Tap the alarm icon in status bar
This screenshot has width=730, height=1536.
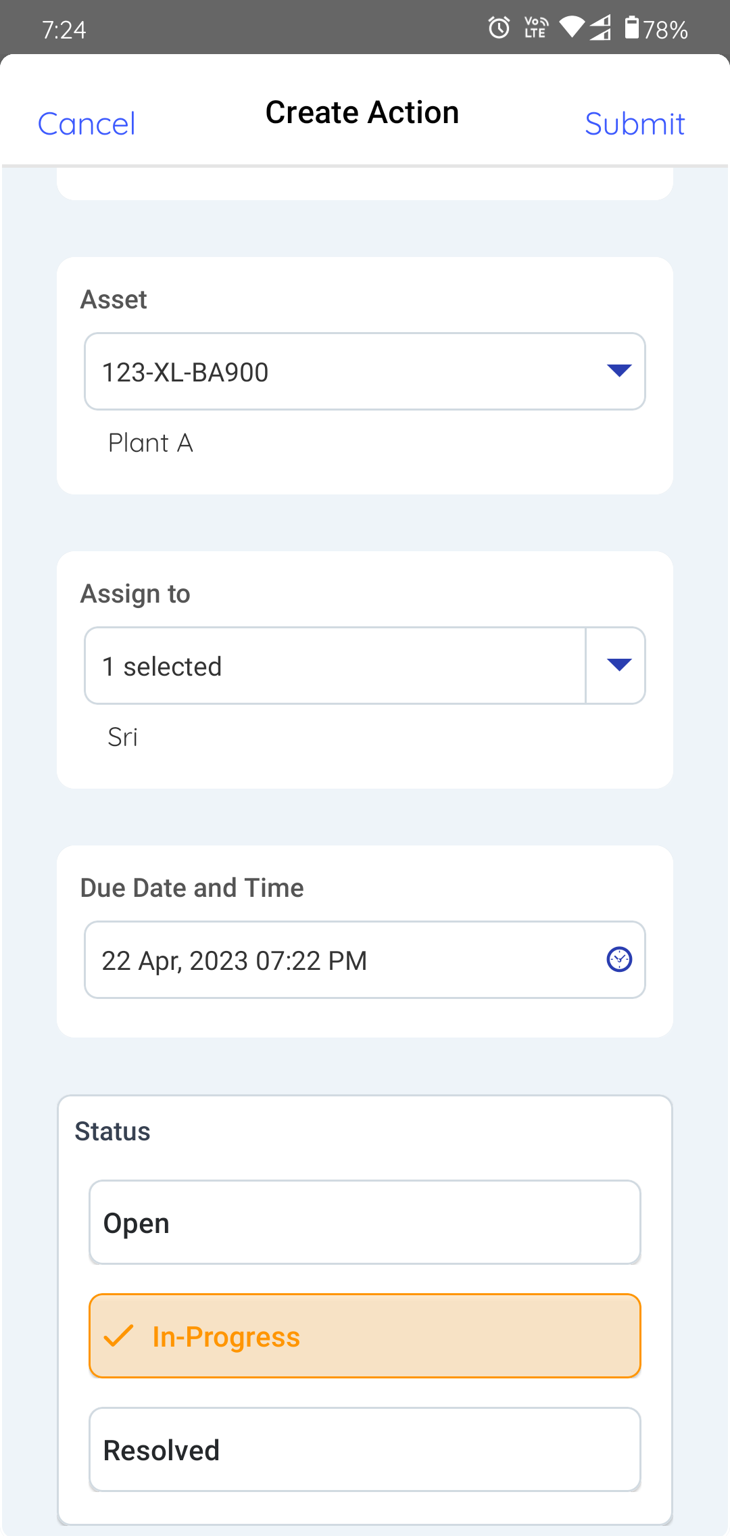pos(500,28)
